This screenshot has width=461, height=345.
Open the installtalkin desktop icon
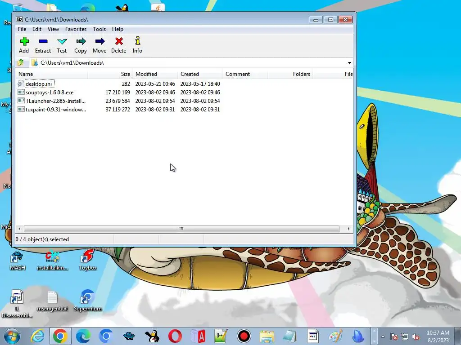point(52,260)
